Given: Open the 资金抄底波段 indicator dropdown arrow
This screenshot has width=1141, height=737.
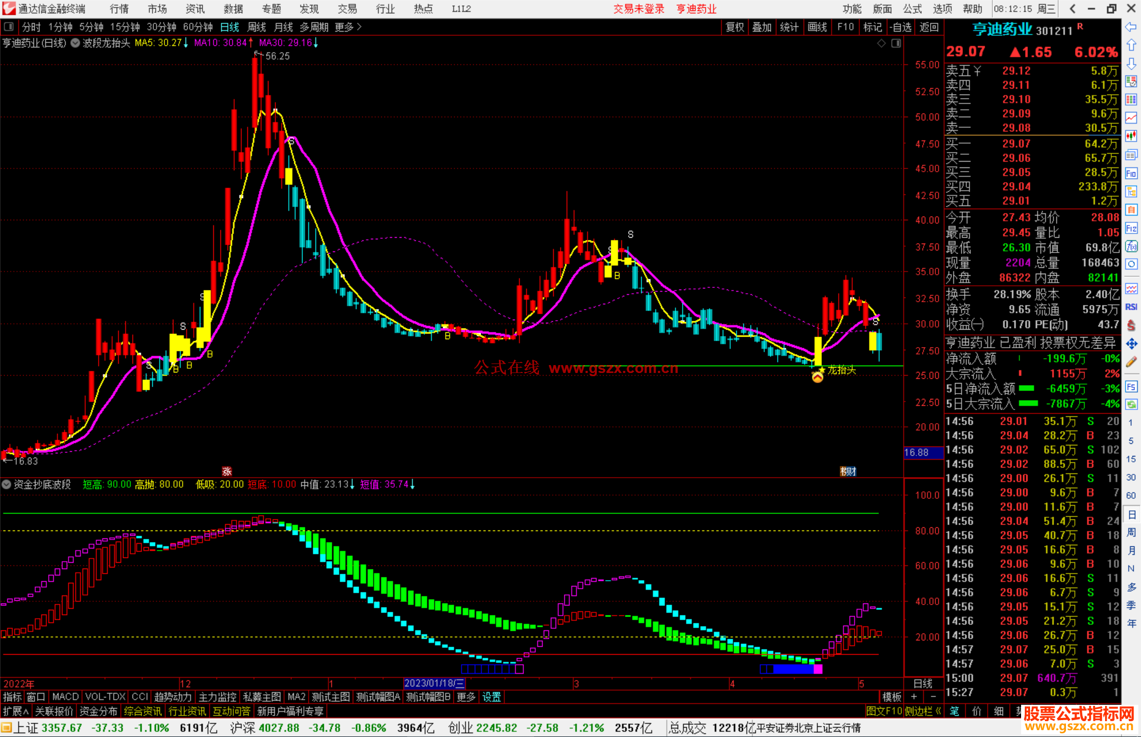Looking at the screenshot, I should [6, 484].
